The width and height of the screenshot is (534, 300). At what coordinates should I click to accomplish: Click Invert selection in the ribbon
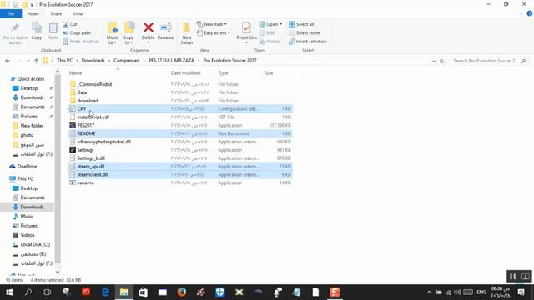(x=308, y=42)
